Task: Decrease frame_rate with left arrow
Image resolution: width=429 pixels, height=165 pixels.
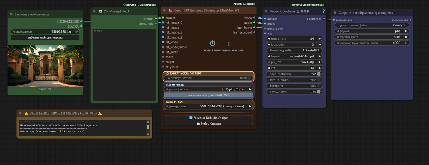Action: click(268, 39)
